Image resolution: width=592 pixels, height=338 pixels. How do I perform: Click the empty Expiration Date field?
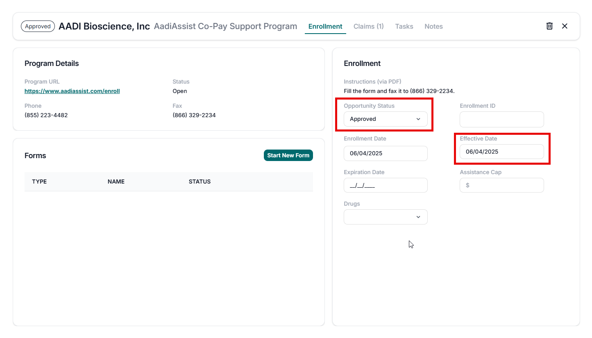click(385, 185)
